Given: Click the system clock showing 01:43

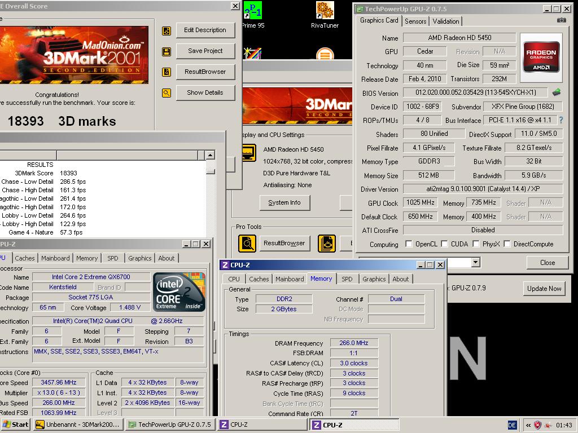Looking at the screenshot, I should pos(564,425).
